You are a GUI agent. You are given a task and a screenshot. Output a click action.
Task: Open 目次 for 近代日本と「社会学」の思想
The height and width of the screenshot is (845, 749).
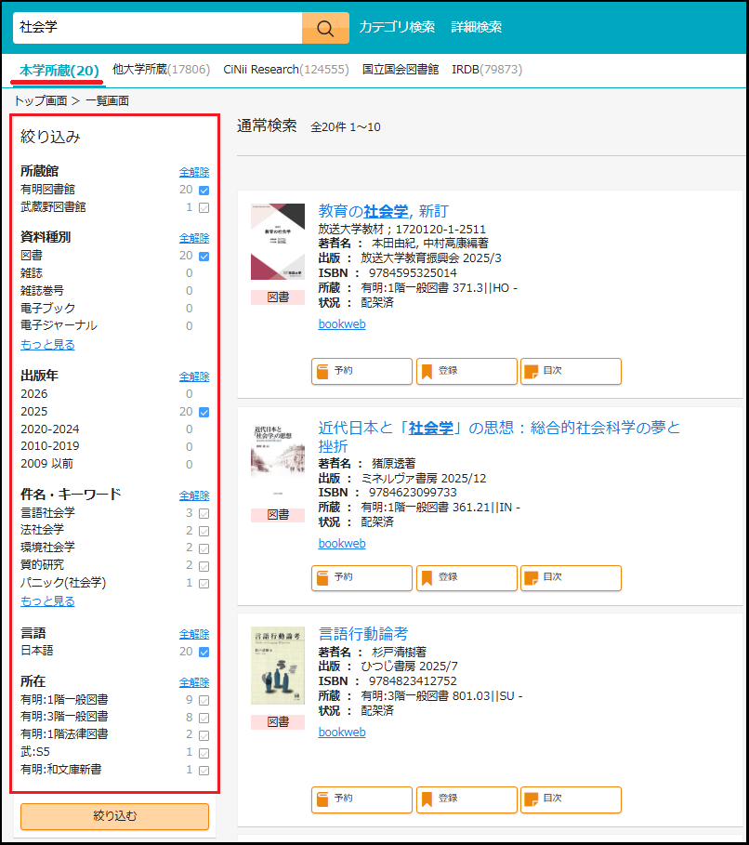pos(571,578)
